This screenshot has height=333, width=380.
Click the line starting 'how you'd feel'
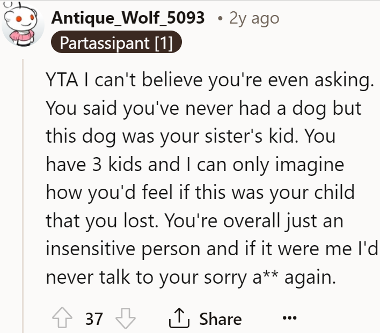click(200, 193)
